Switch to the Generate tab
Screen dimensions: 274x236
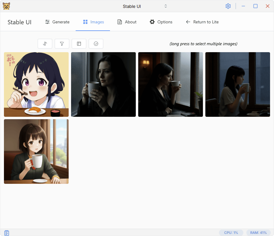point(57,22)
